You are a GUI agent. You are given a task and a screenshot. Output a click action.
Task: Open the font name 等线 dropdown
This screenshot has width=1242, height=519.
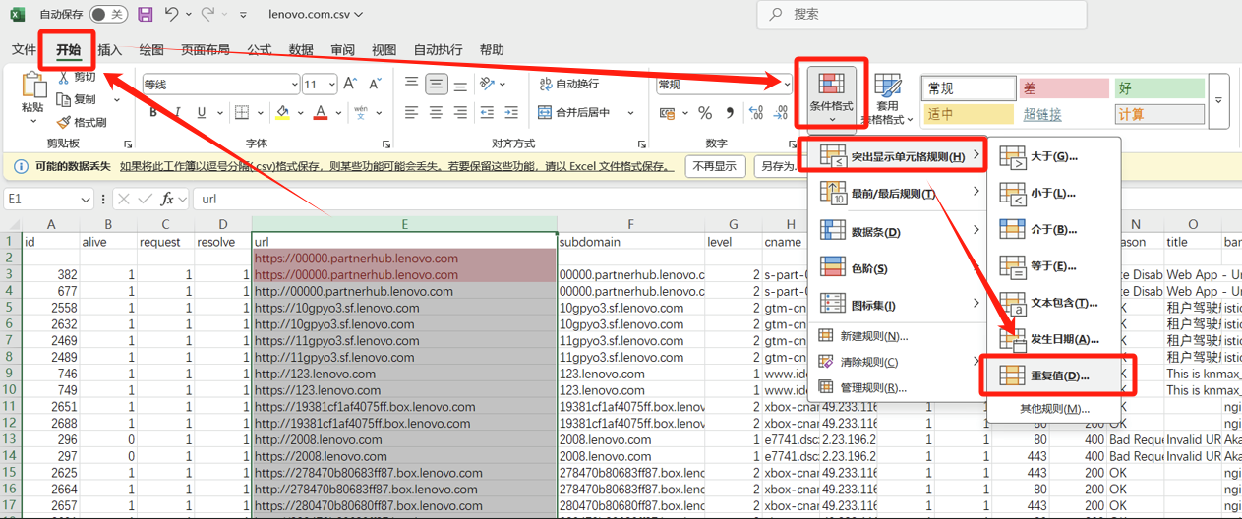pyautogui.click(x=293, y=85)
